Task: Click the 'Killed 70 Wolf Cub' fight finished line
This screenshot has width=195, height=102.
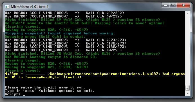Action: pyautogui.click(x=82, y=54)
